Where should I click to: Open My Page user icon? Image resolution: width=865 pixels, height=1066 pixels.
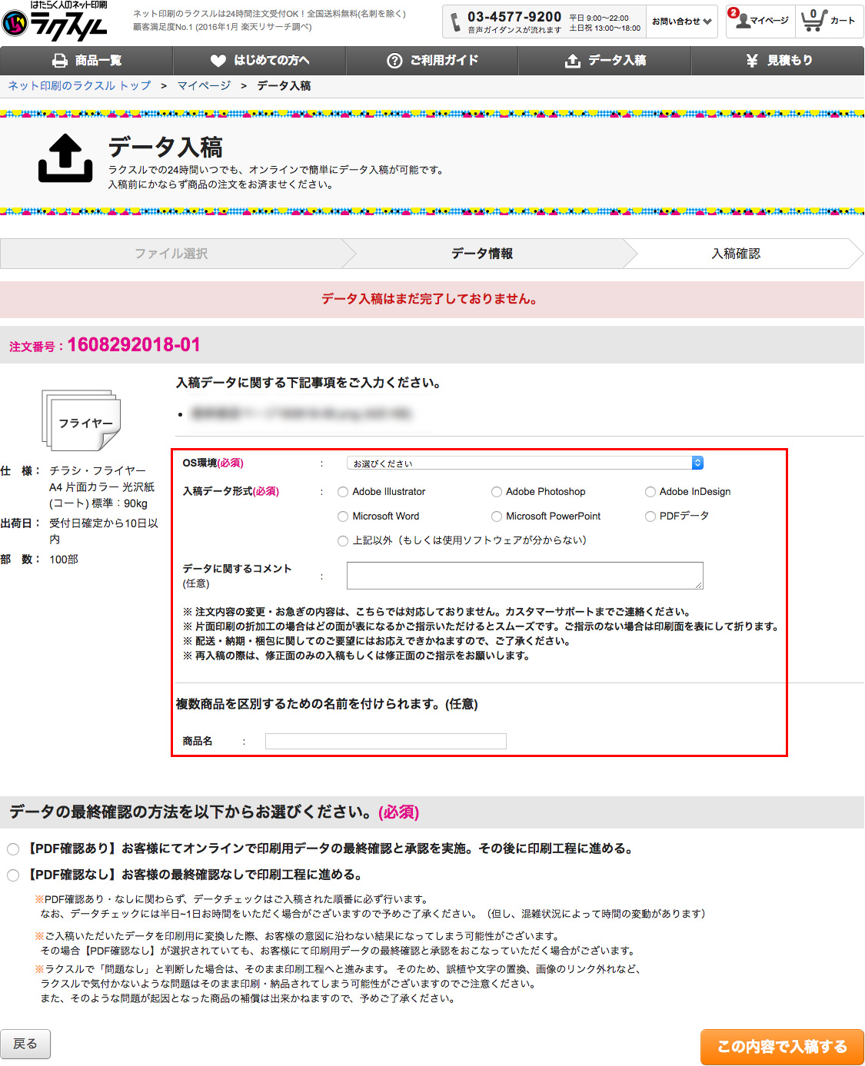[743, 21]
